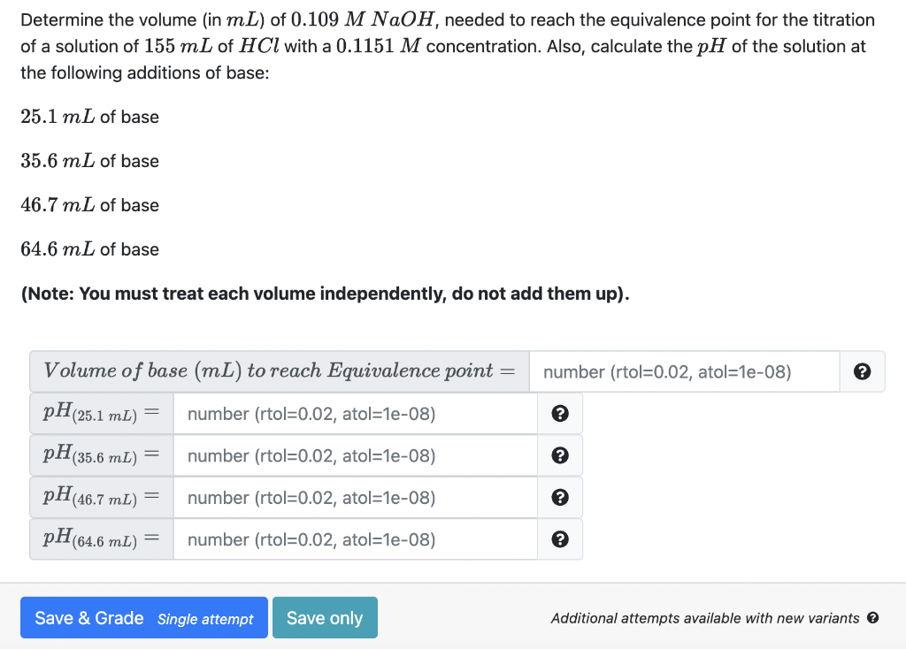Click the Single attempt label
906x649 pixels.
pyautogui.click(x=206, y=619)
